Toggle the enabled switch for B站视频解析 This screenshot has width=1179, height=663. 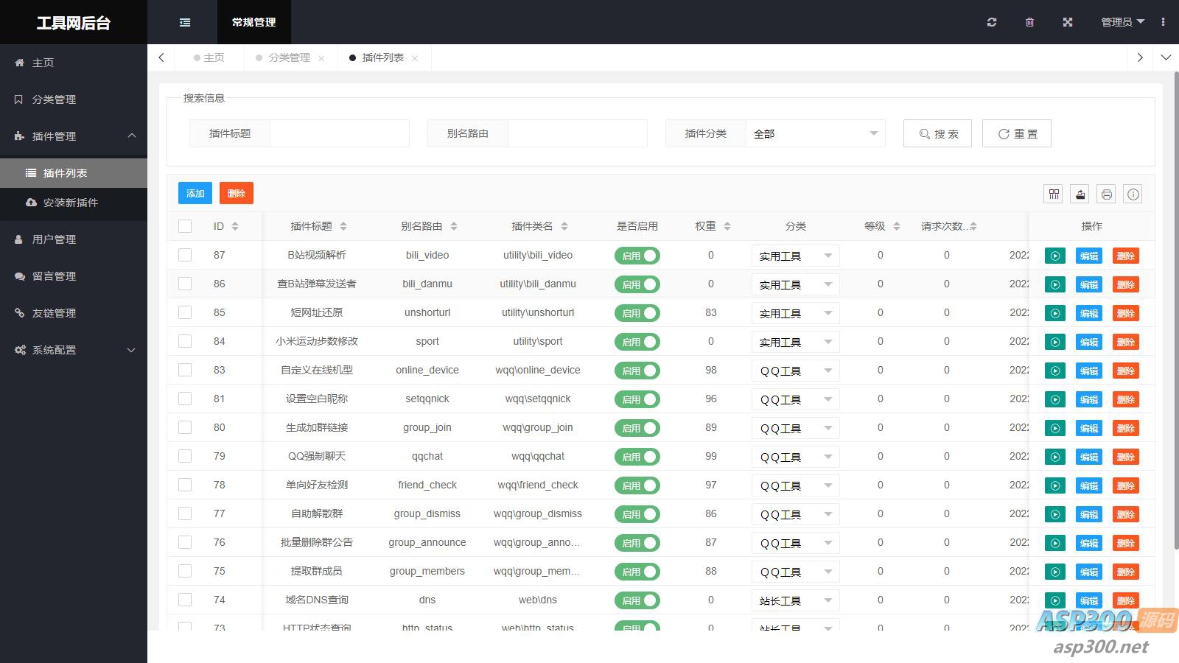[637, 256]
